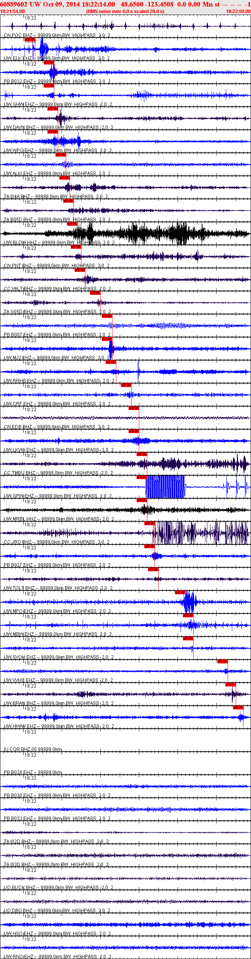251x959 pixels.
Task: Click the start time 18:21:54.00 label
Action: [x=12, y=12]
